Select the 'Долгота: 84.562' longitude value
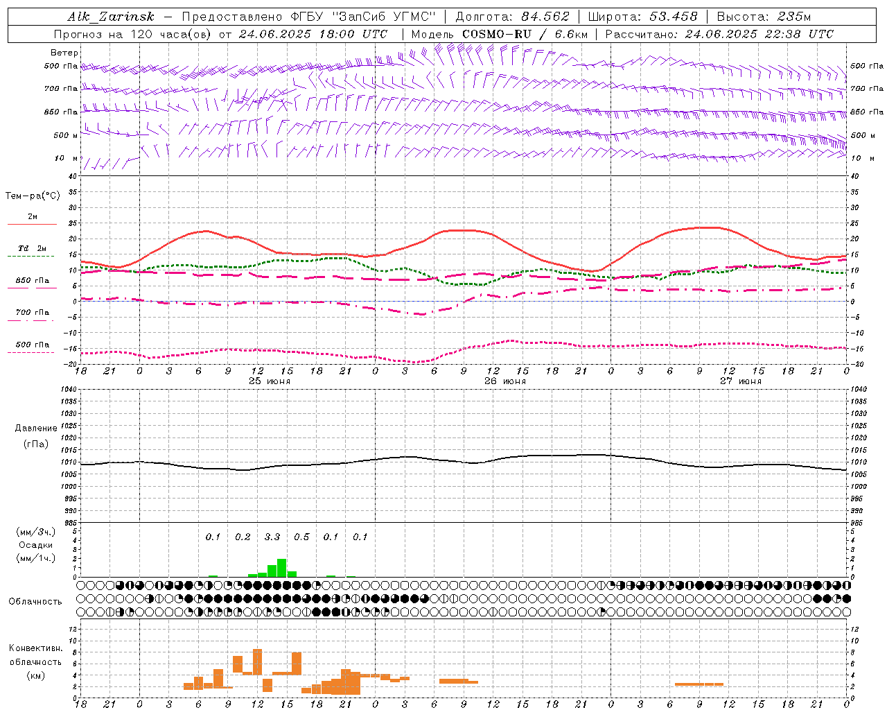The height and width of the screenshot is (710, 887). 512,17
